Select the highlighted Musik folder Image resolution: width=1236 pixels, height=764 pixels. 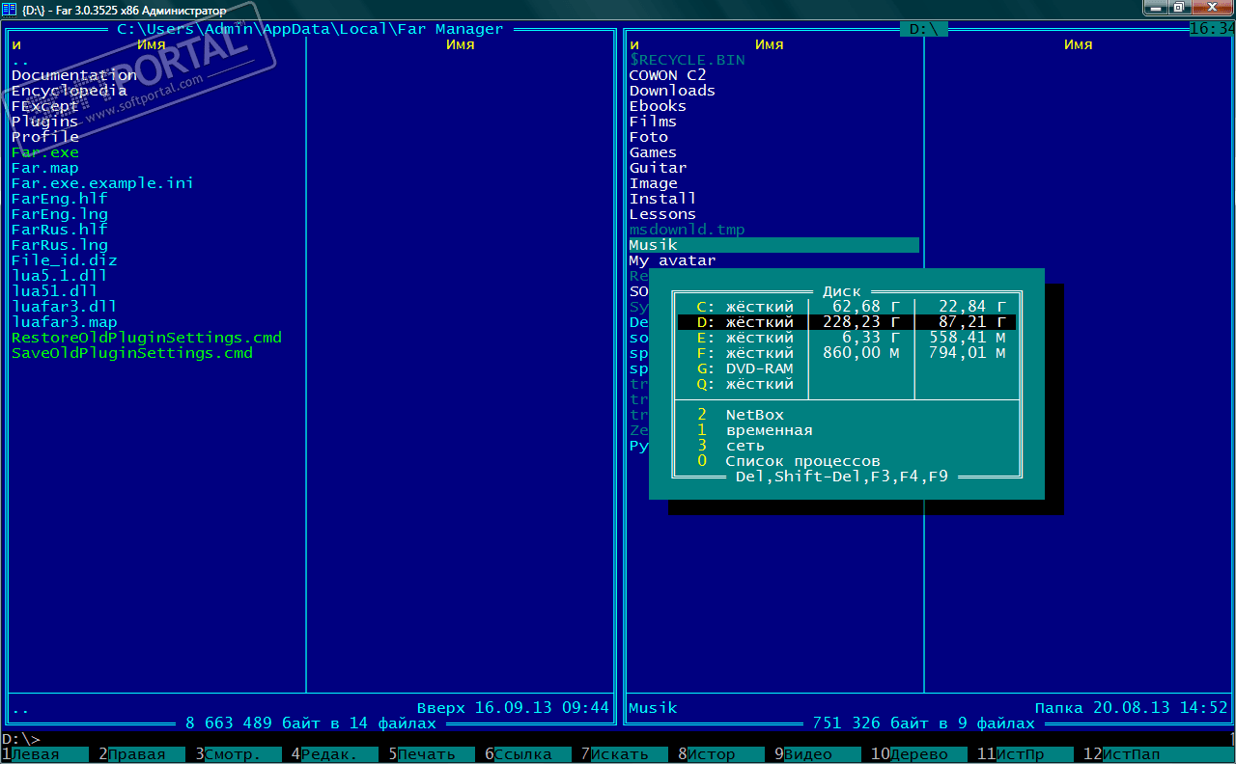point(774,245)
